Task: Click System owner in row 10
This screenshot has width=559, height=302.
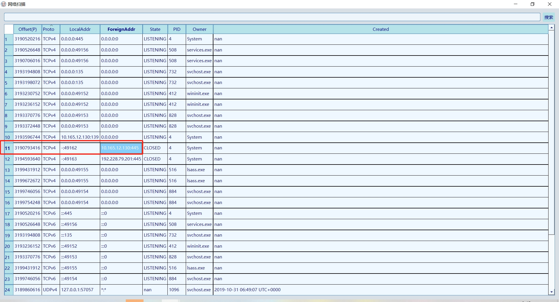Action: (199, 137)
